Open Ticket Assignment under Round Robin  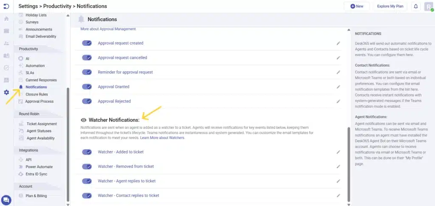[x=42, y=124]
